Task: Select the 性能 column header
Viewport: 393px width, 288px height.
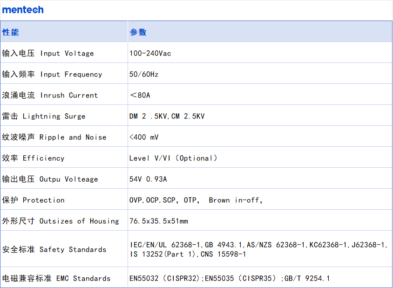Action: click(x=11, y=32)
